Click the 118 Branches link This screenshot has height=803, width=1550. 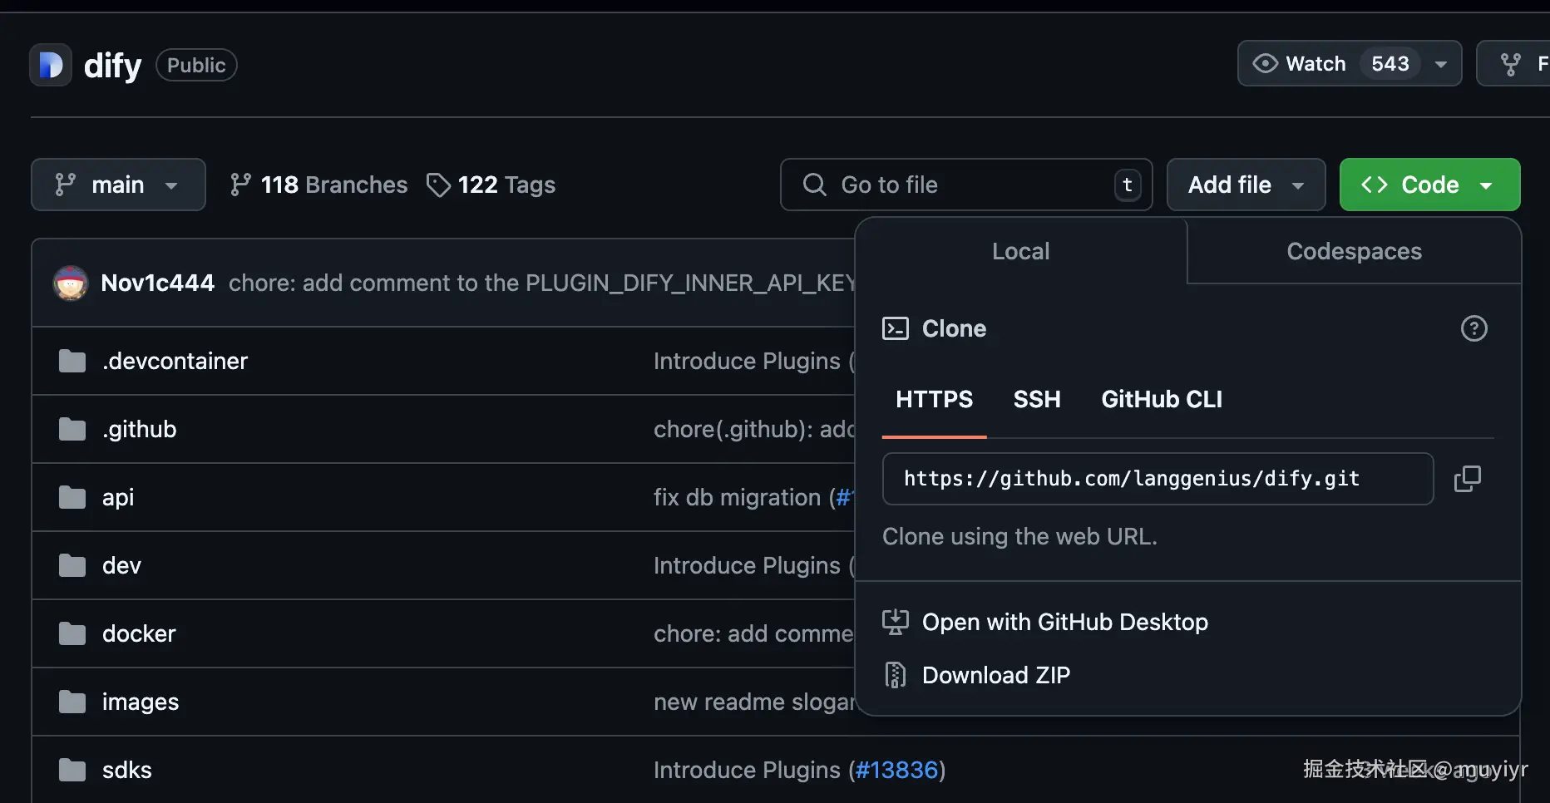click(319, 185)
